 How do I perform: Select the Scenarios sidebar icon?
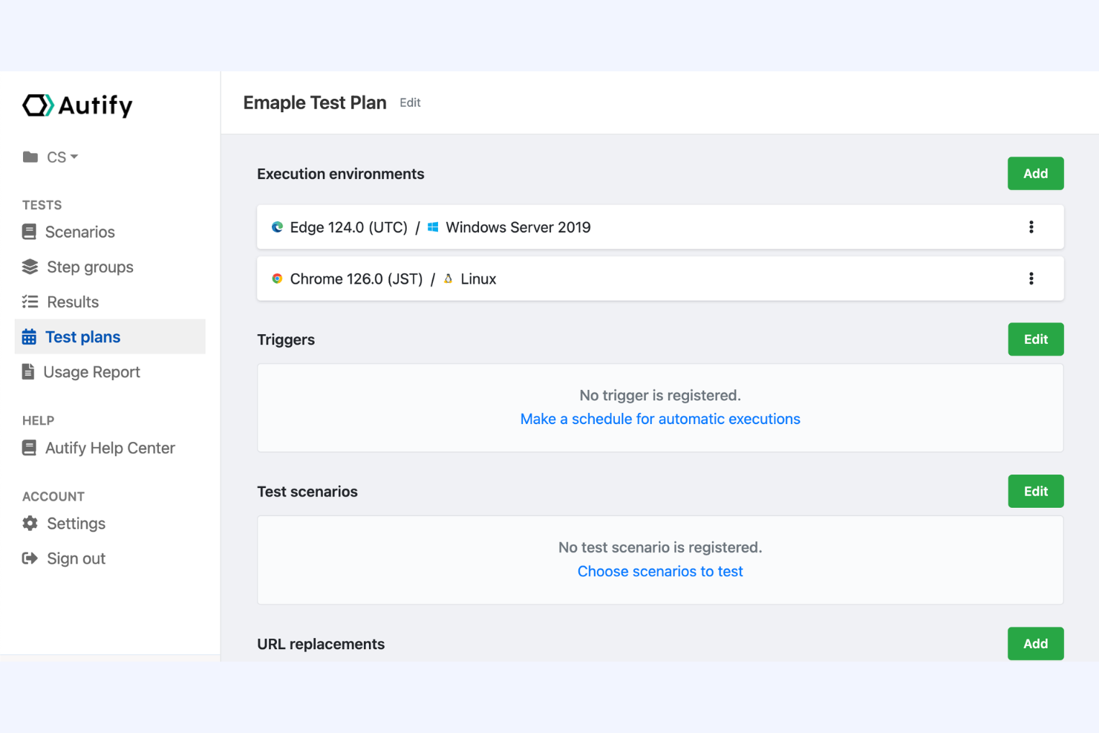30,231
